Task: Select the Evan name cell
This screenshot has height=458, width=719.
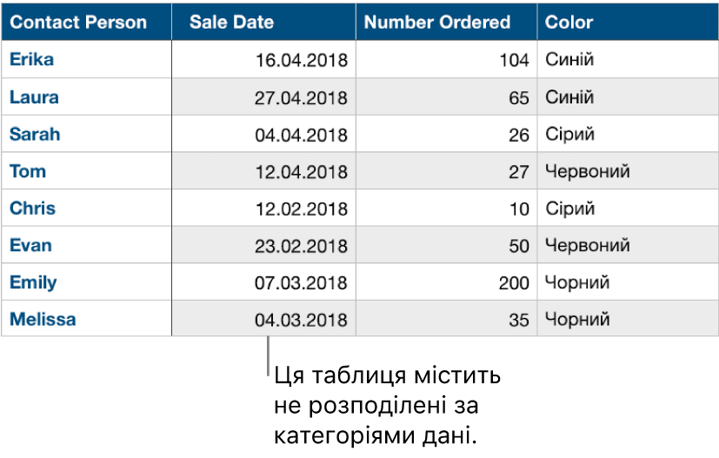Action: click(30, 245)
